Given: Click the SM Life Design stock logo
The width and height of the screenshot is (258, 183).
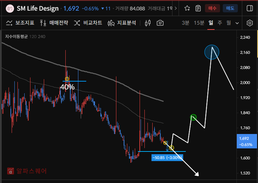Looking at the screenshot, I should (10, 9).
